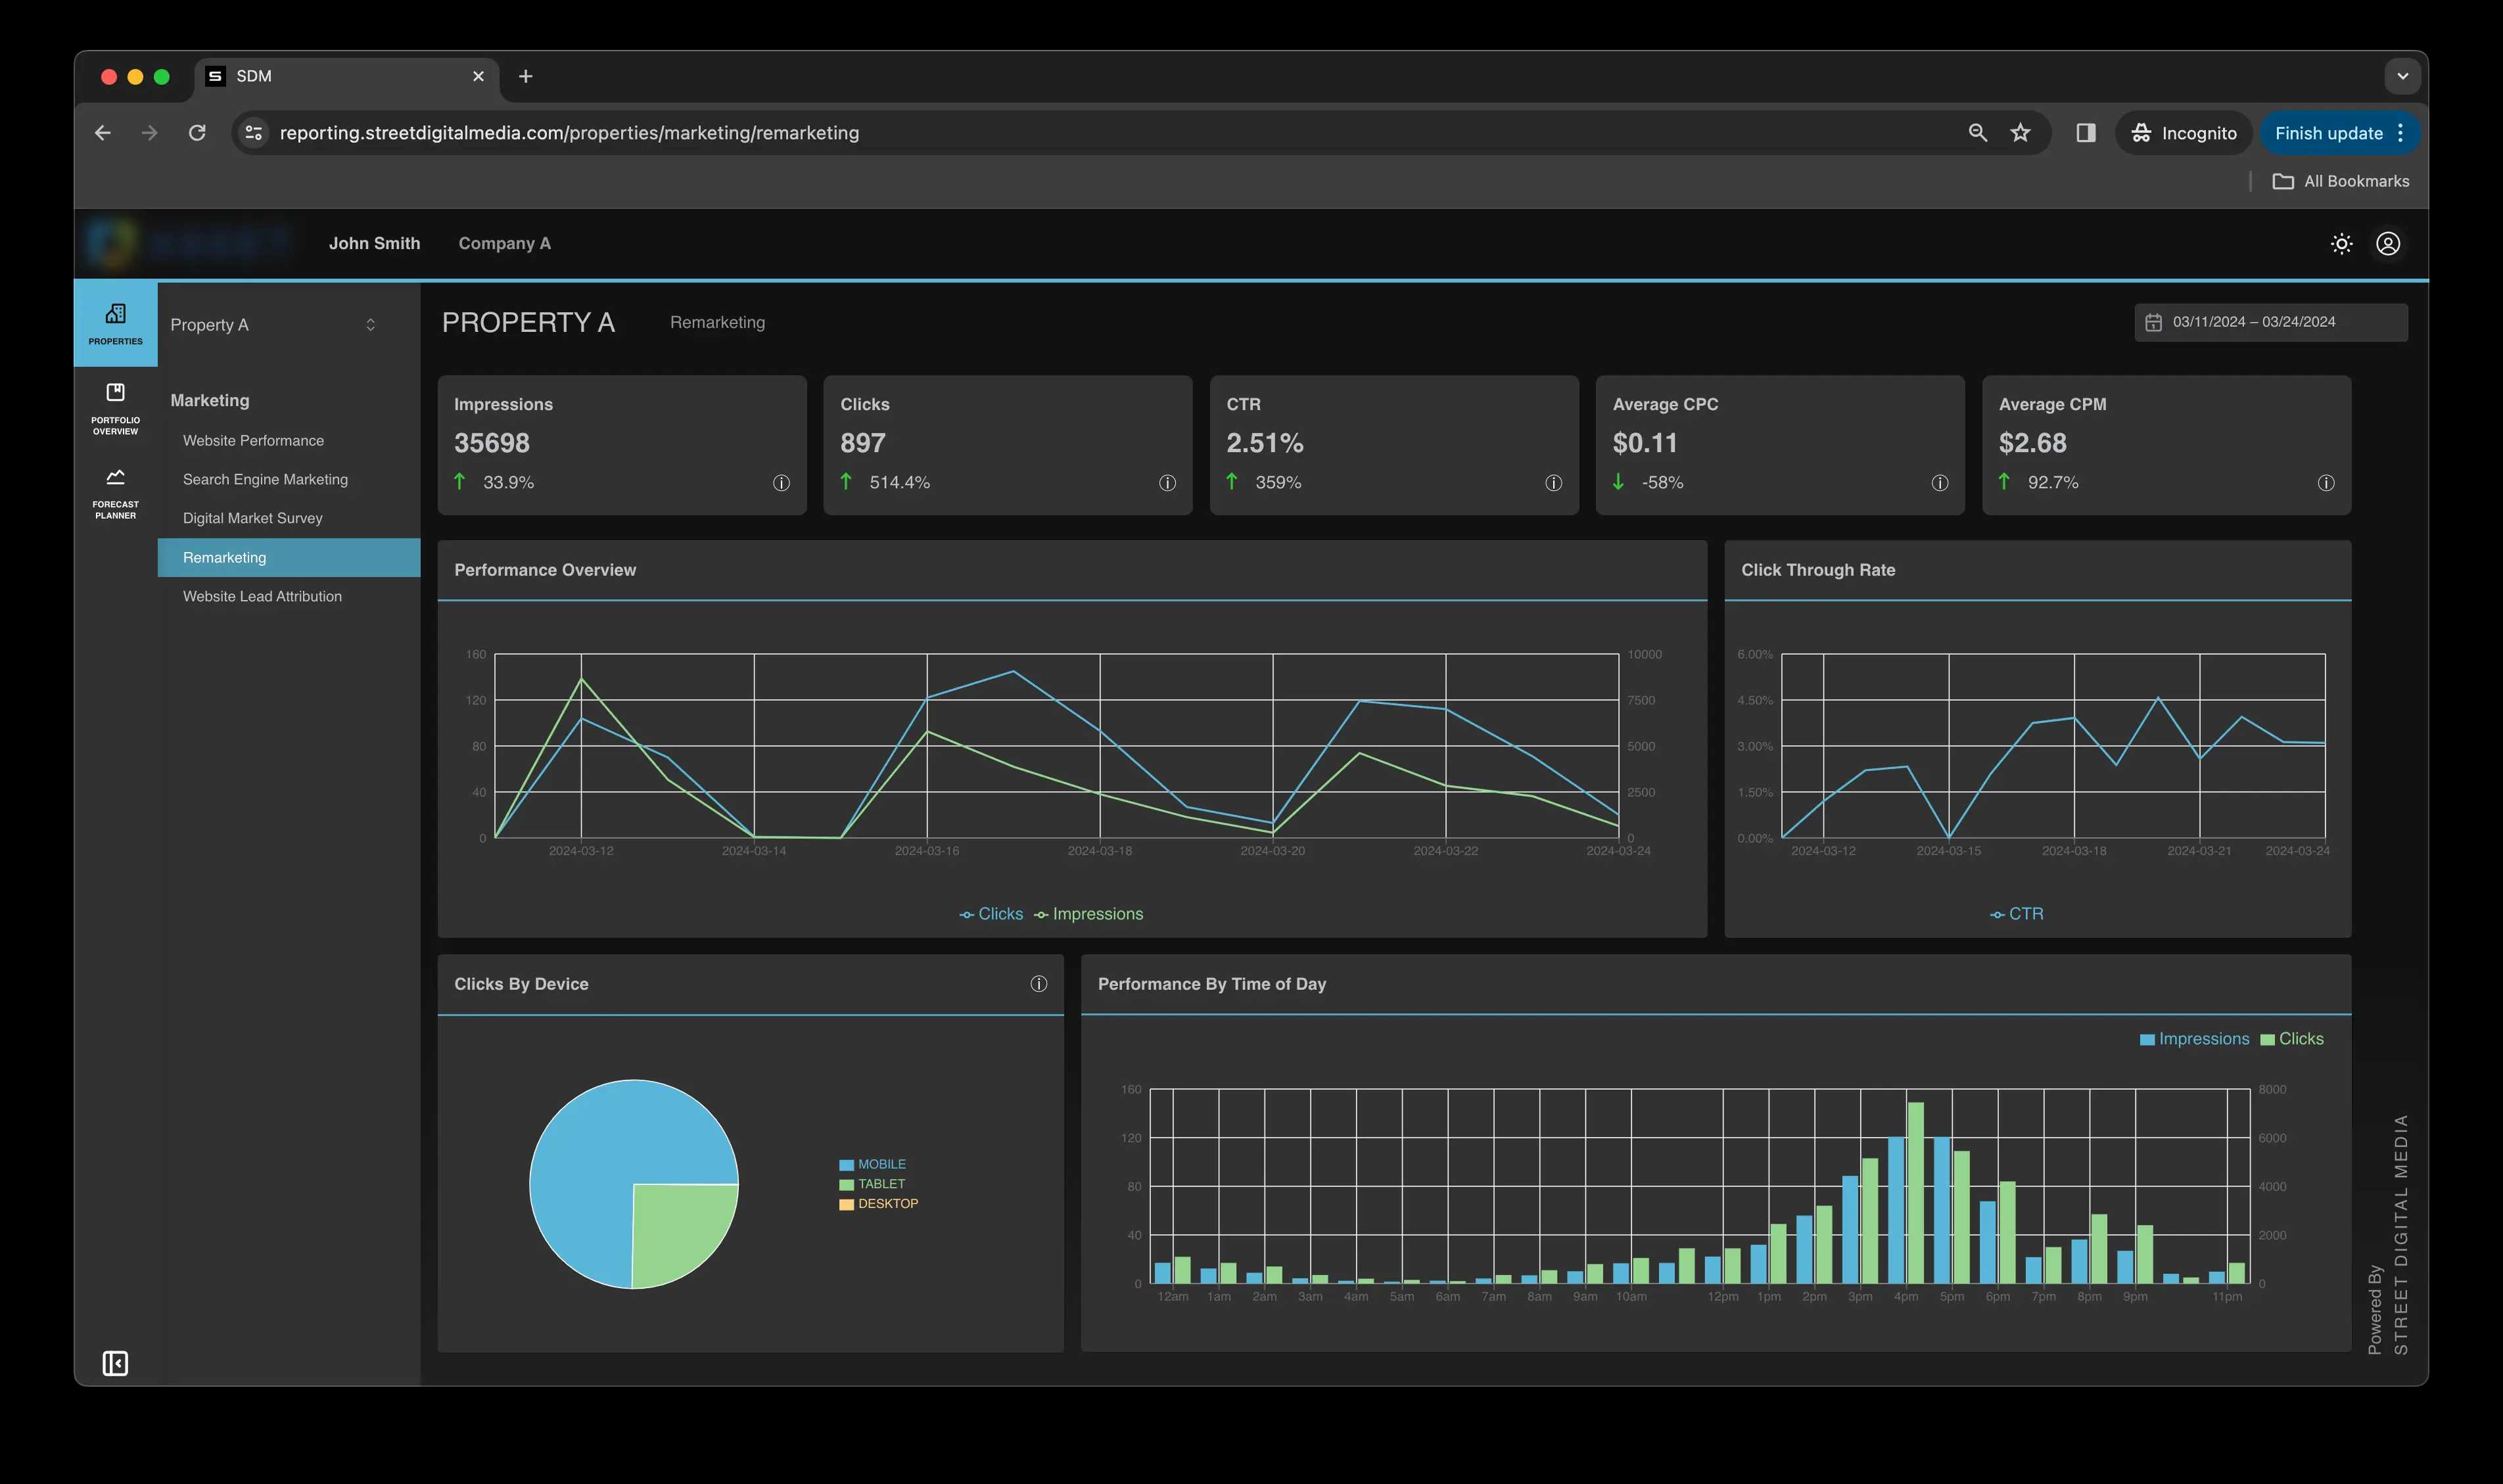Open browser zoom magnifier icon
2503x1484 pixels.
tap(1977, 133)
